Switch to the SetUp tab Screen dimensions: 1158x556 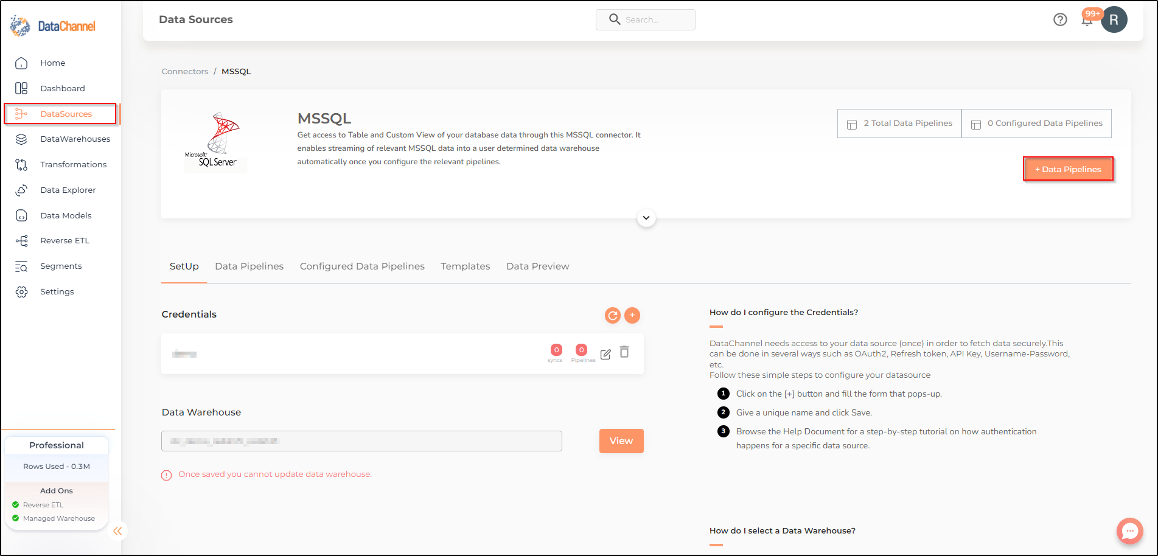pos(184,266)
